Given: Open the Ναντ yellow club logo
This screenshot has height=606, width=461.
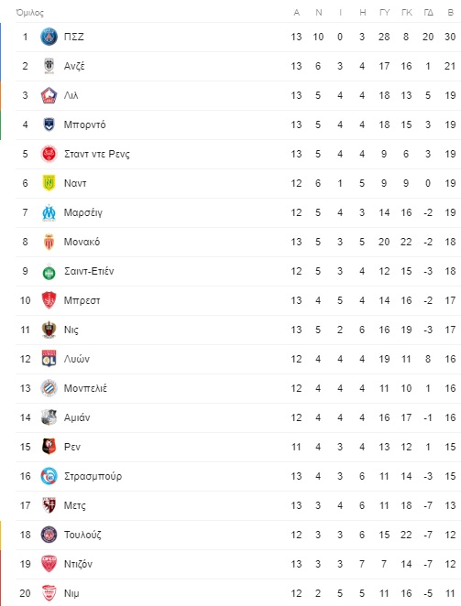Looking at the screenshot, I should pyautogui.click(x=49, y=183).
